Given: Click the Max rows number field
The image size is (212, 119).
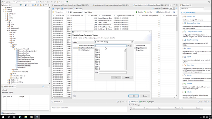Looking at the screenshot, I should 171,8.
